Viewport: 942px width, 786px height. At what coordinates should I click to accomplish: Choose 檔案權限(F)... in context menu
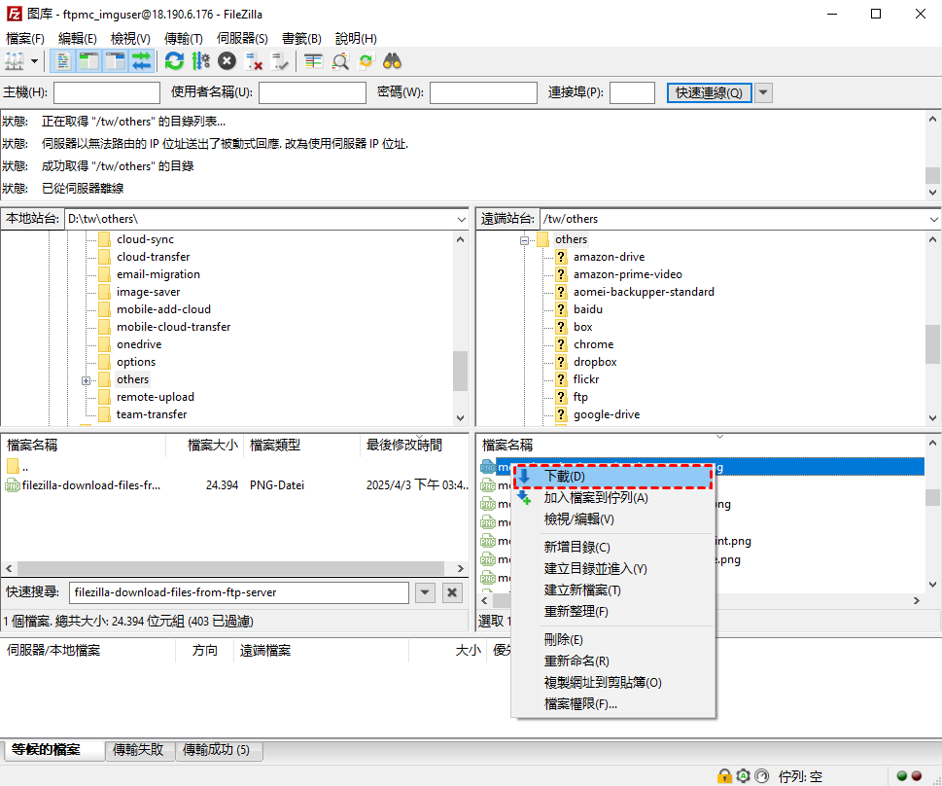pyautogui.click(x=612, y=703)
